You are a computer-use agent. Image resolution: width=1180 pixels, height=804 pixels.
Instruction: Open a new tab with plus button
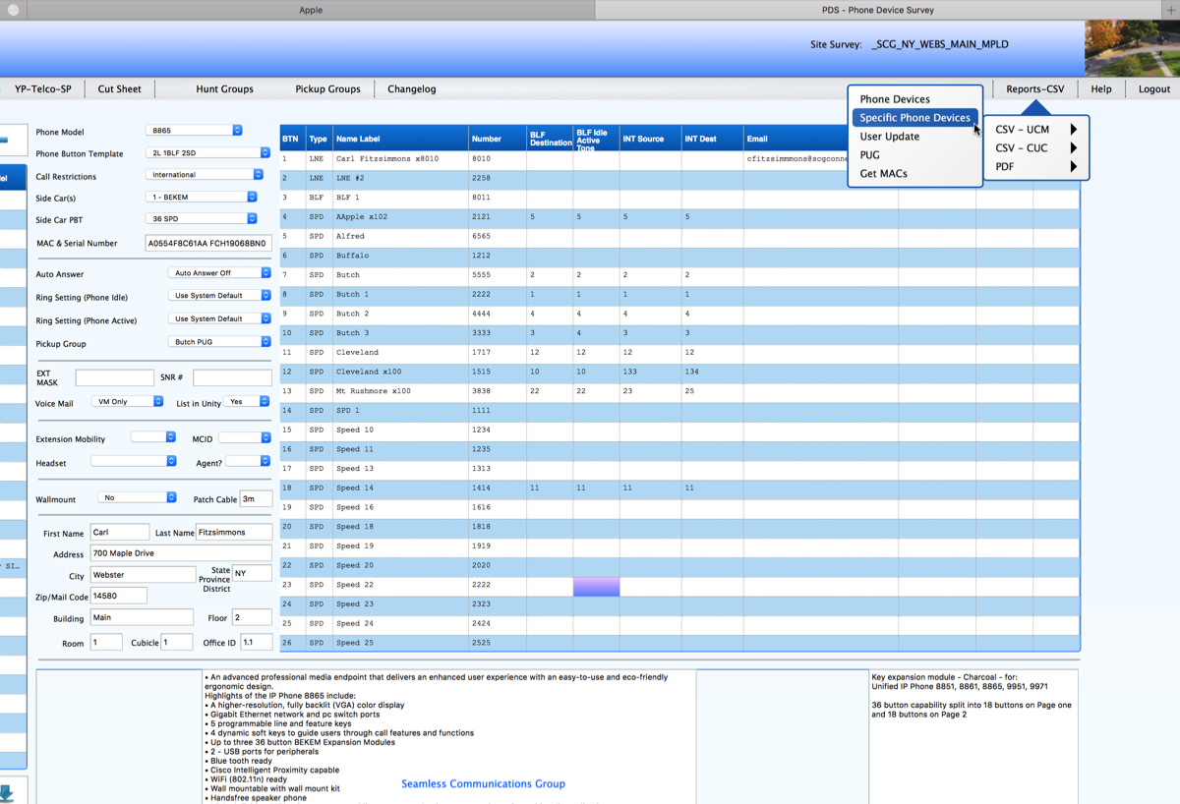tap(1170, 10)
